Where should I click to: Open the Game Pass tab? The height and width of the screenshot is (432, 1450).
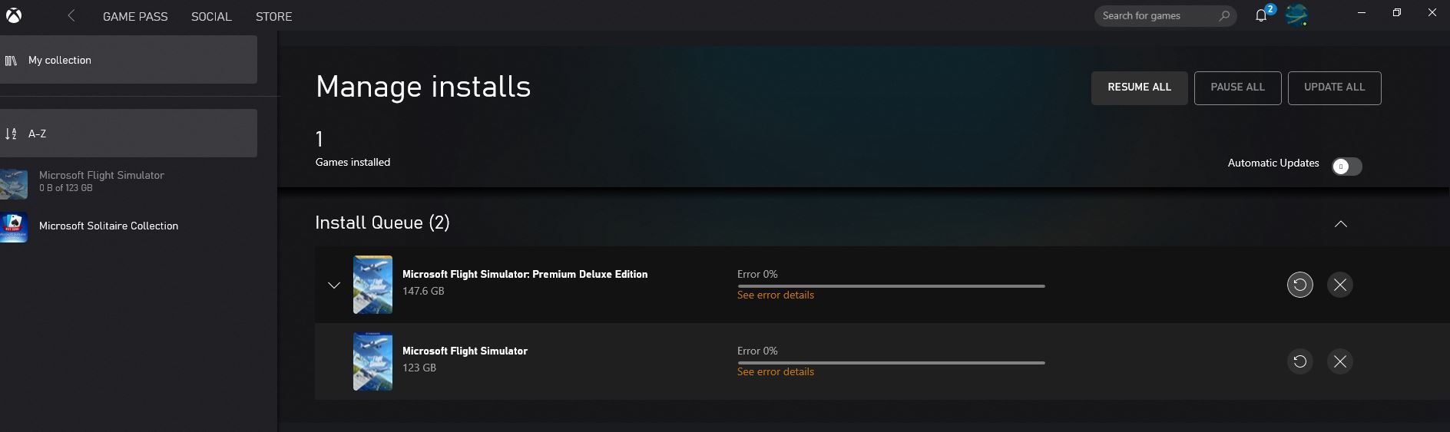pos(135,16)
